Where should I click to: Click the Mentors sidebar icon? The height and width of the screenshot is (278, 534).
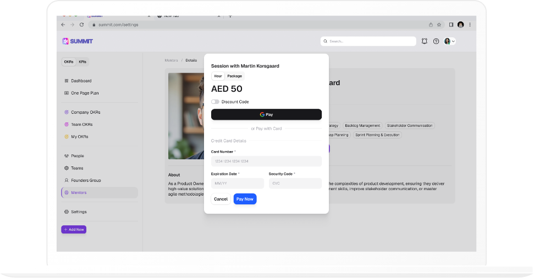pos(67,193)
